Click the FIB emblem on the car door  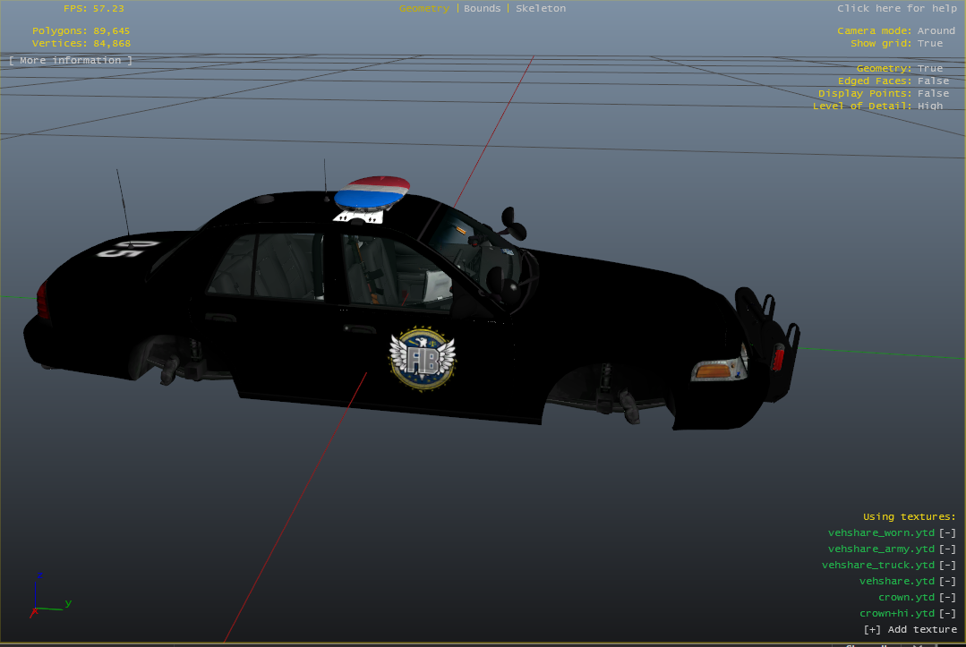[422, 358]
